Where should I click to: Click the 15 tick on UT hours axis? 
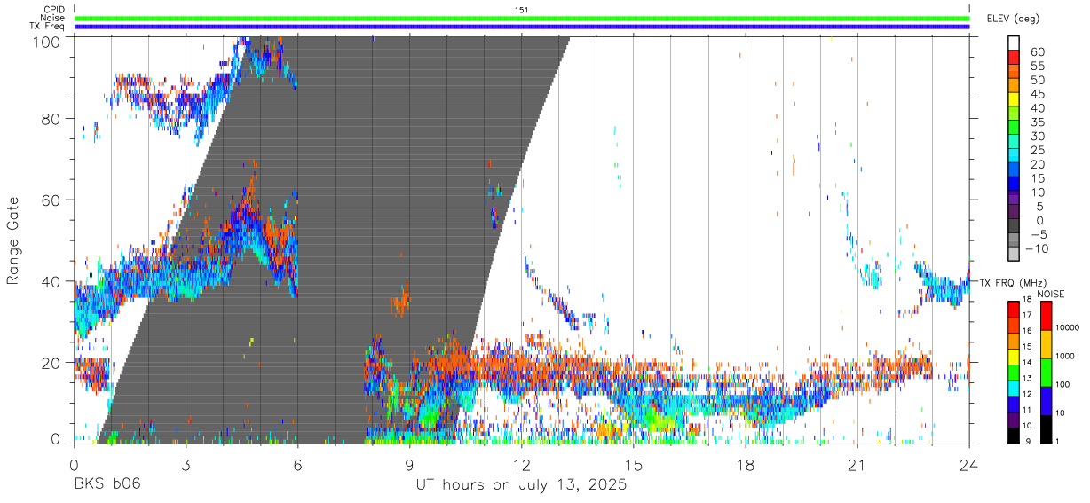tap(634, 464)
